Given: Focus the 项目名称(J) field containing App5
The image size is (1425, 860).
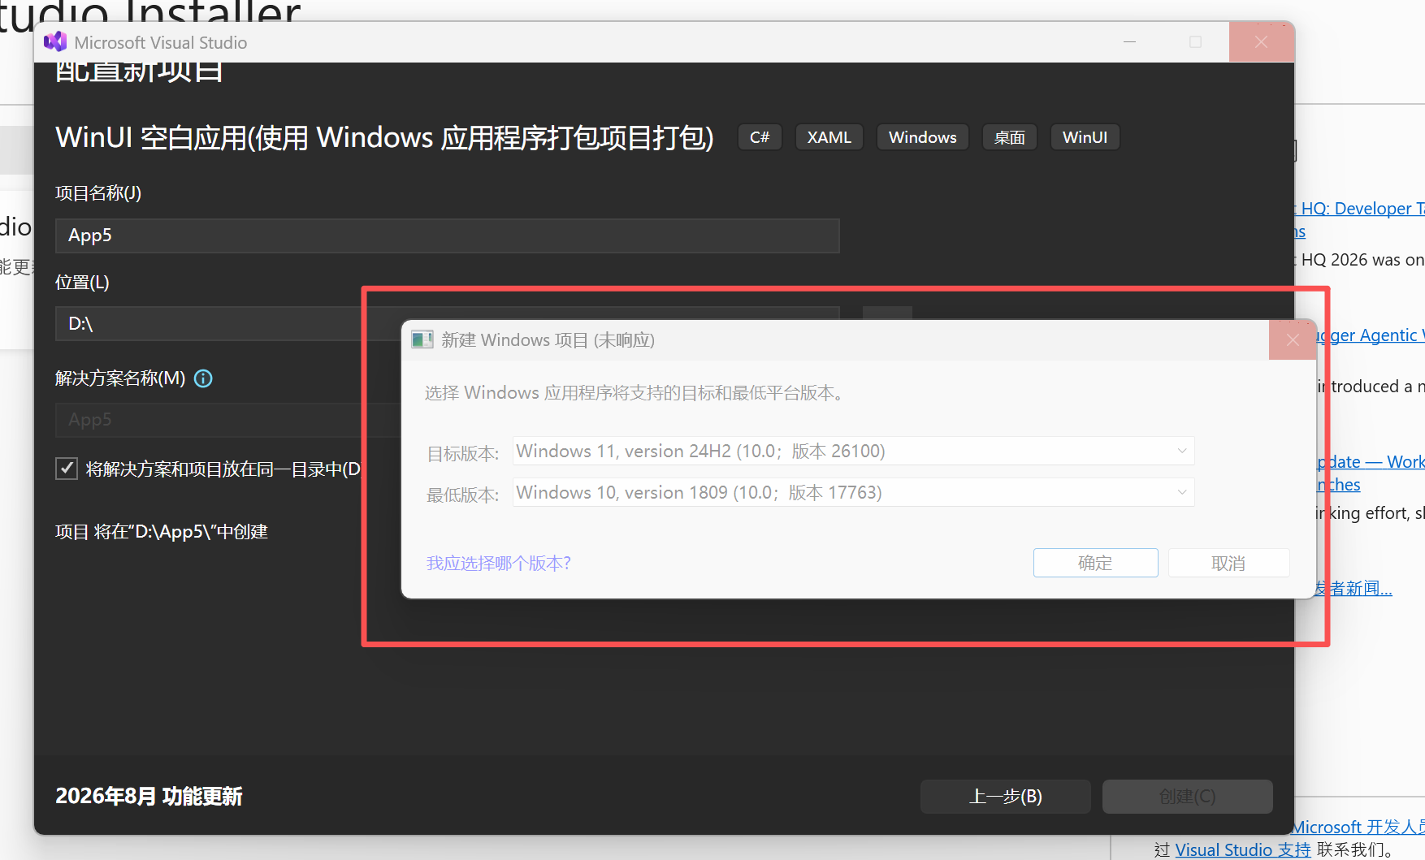Looking at the screenshot, I should click(x=447, y=236).
